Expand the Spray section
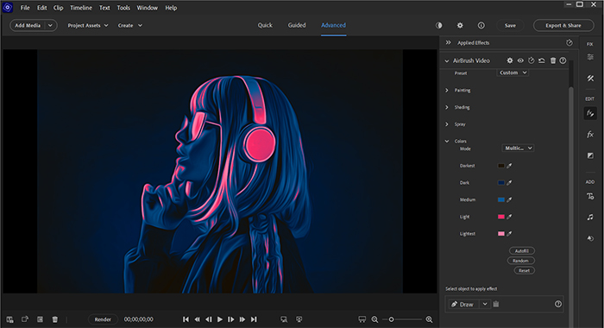The image size is (604, 328). click(447, 124)
